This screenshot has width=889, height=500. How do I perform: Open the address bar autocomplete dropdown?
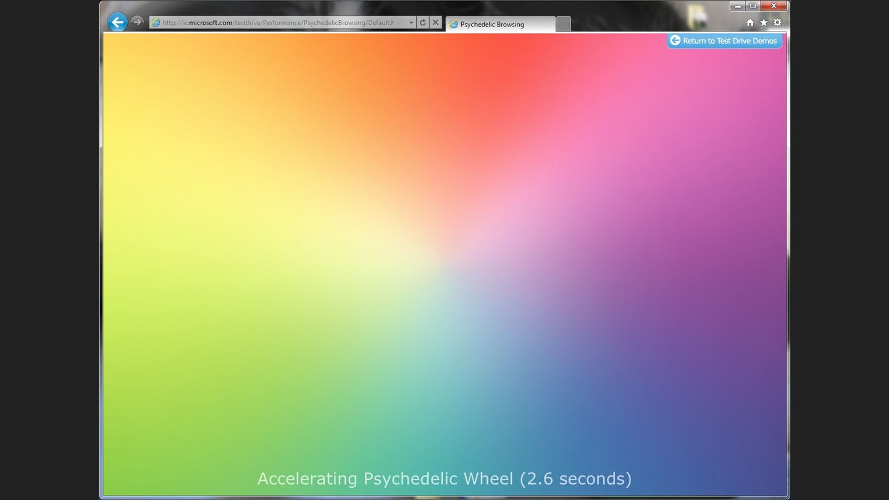410,22
